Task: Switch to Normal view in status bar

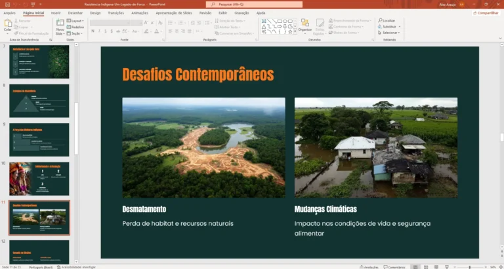Action: (415, 267)
